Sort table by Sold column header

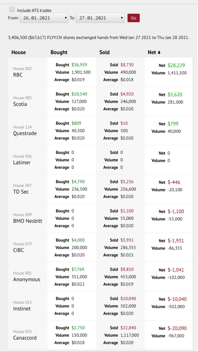coord(104,52)
